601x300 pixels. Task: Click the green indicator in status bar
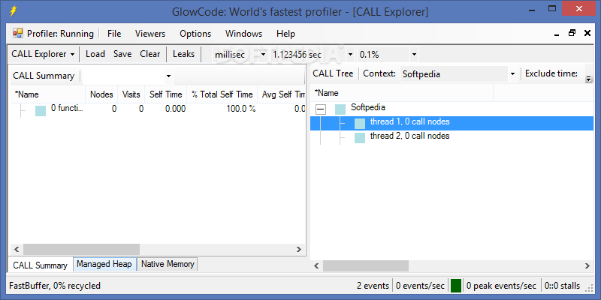(456, 286)
